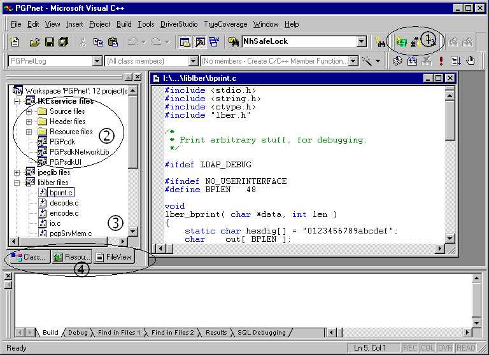Click the Workspace 'PGPnet' root node

[x=76, y=91]
